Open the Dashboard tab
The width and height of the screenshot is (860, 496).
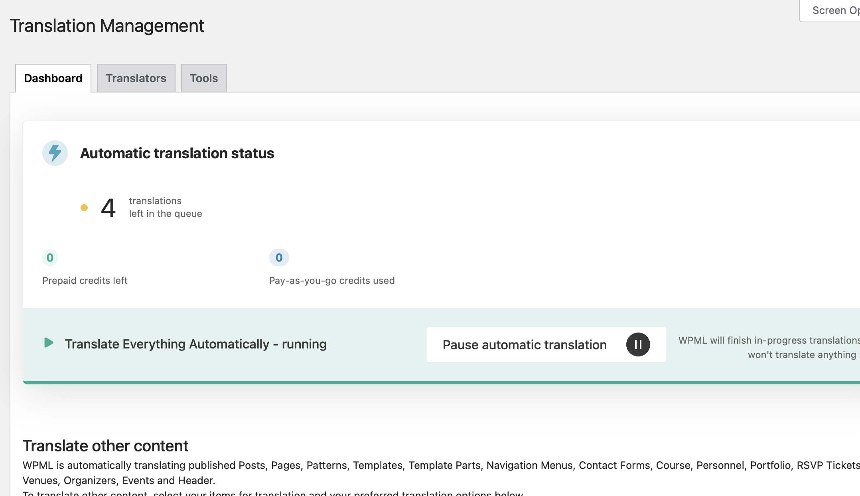[53, 78]
